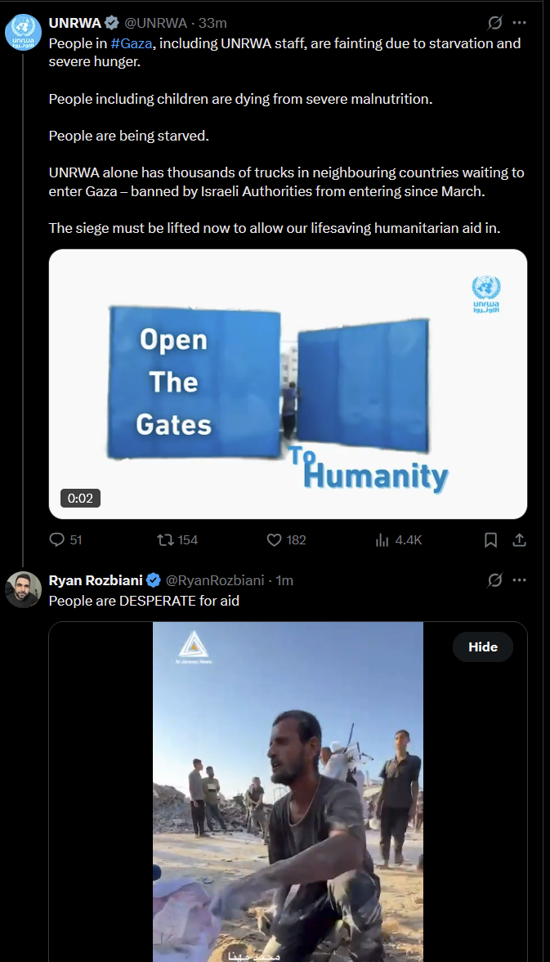Open more options on UNRWA post
Image resolution: width=550 pixels, height=962 pixels.
[519, 23]
